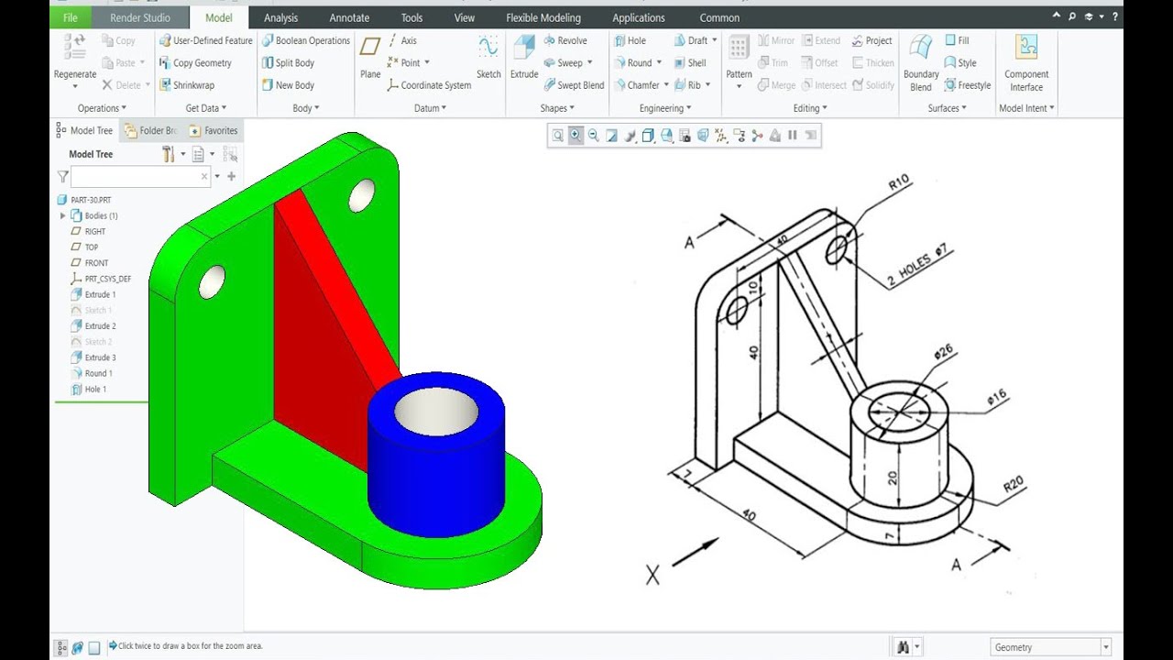
Task: Click the Shrinkwrap button
Action: (187, 85)
